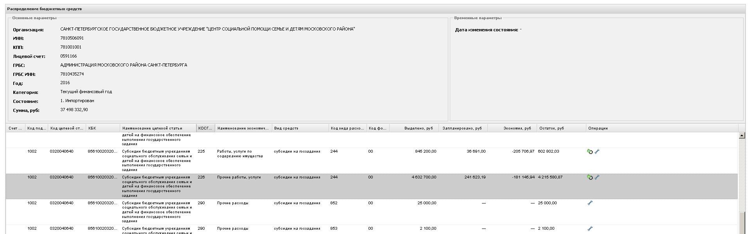Click the 'Операции' column header

click(662, 128)
